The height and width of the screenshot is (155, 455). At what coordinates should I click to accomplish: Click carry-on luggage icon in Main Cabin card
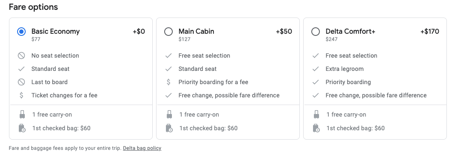point(169,115)
